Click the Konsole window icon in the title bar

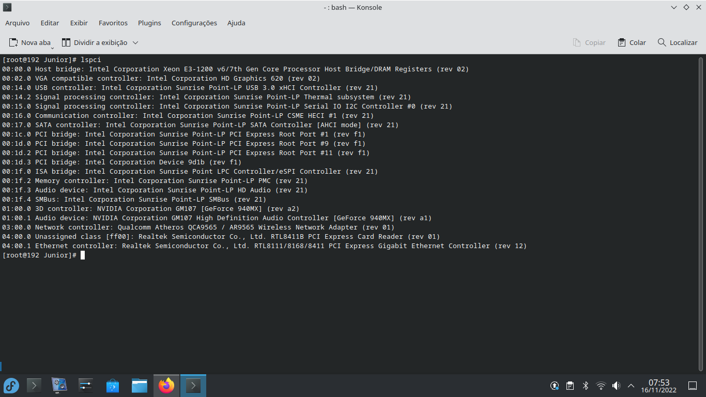point(7,7)
